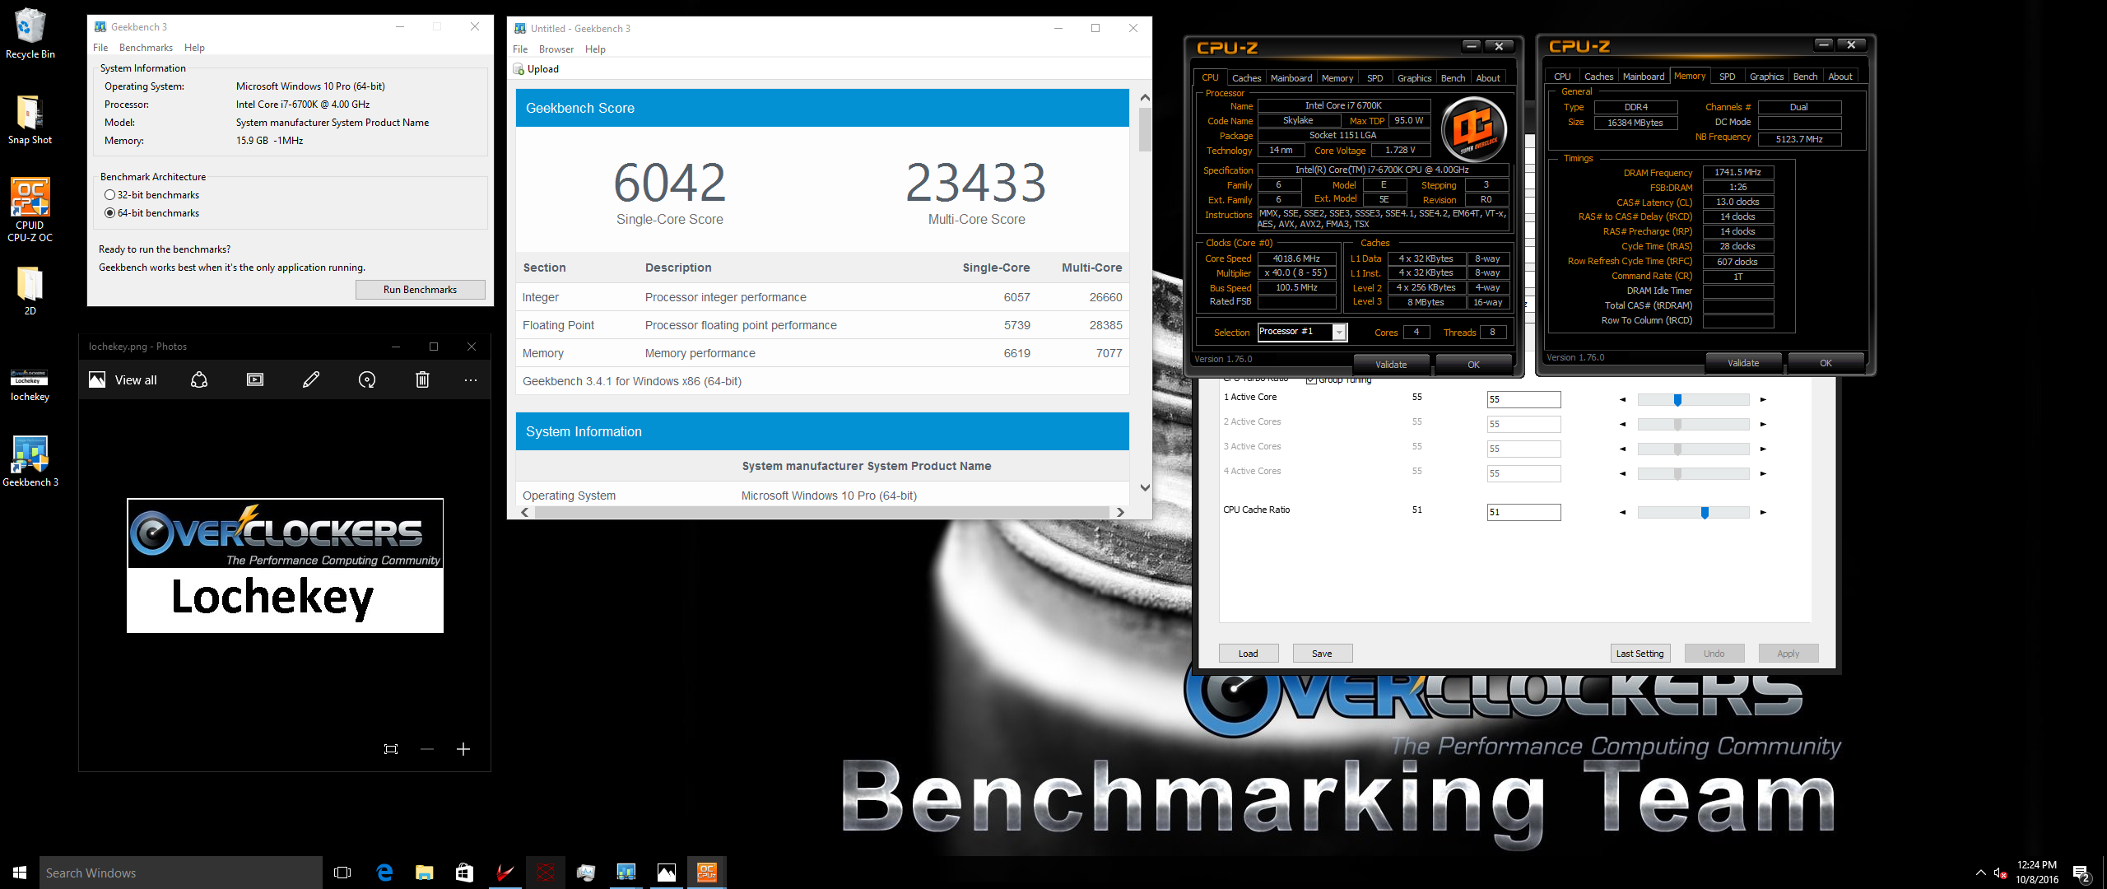This screenshot has width=2107, height=889.
Task: Click the Save button in tuning panel
Action: point(1322,654)
